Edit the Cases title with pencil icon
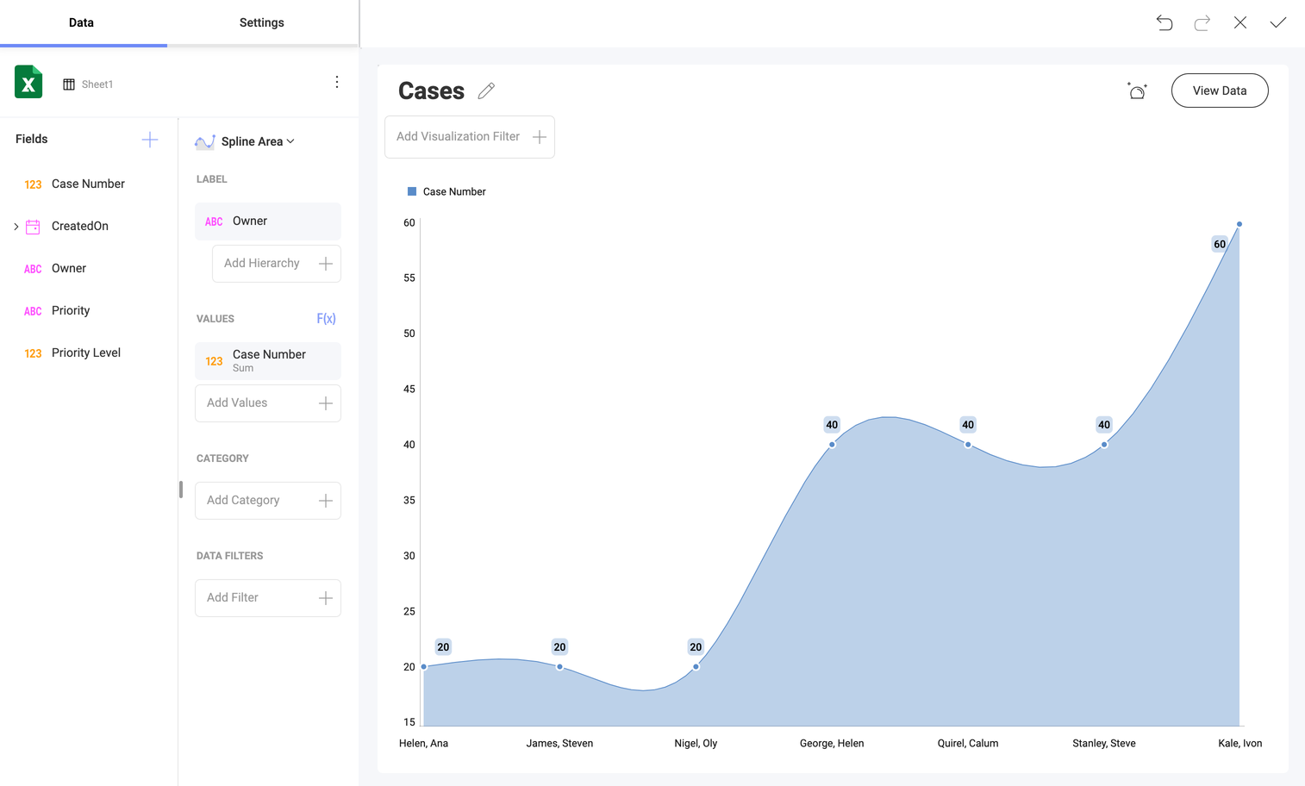1305x786 pixels. coord(486,90)
